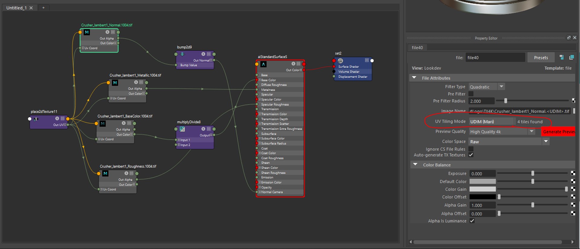580x249 pixels.
Task: Uncheck Auto-generate TX Textures
Action: coord(471,155)
